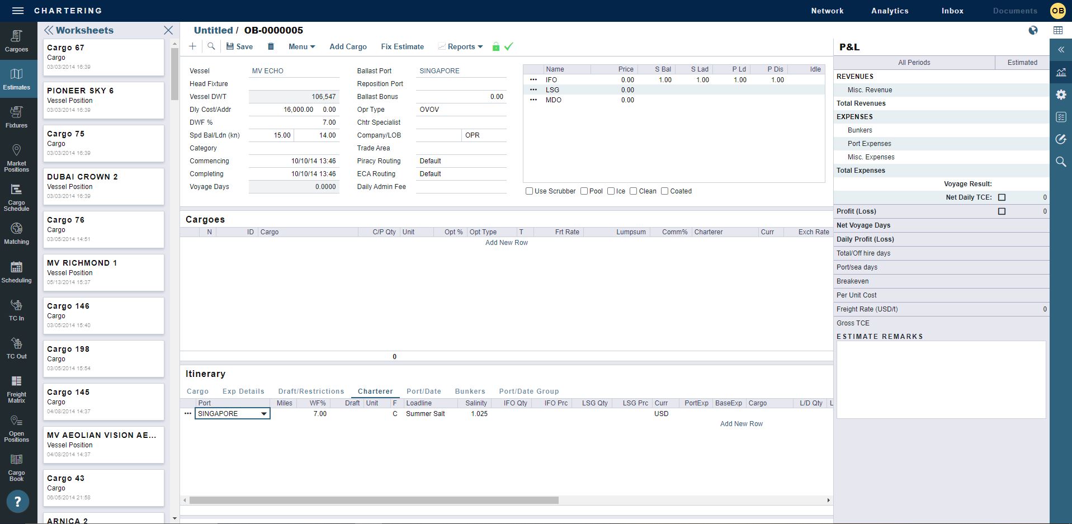Screen dimensions: 1072x524
Task: Toggle the Net Daily TCE checkbox
Action: 1002,197
